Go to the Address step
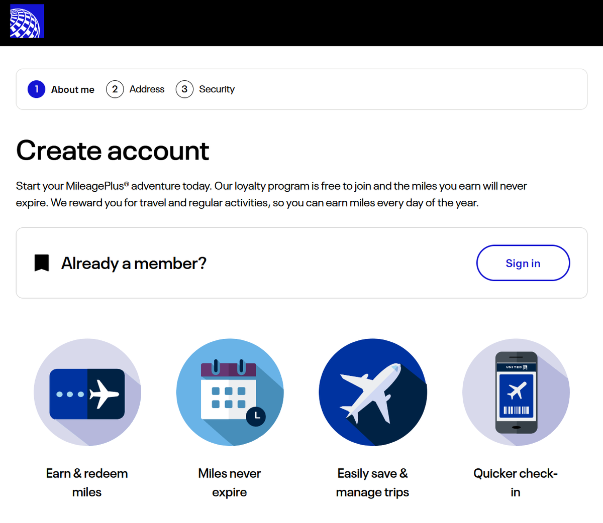This screenshot has height=523, width=603. (x=147, y=89)
